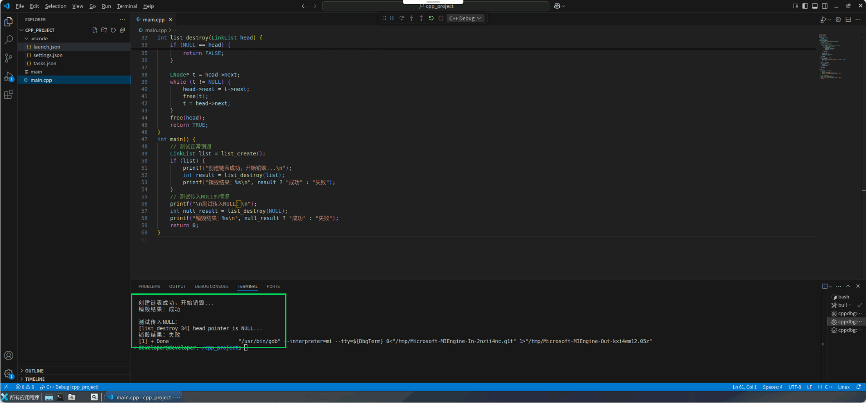Toggle the bottom panel visibility

click(815, 6)
